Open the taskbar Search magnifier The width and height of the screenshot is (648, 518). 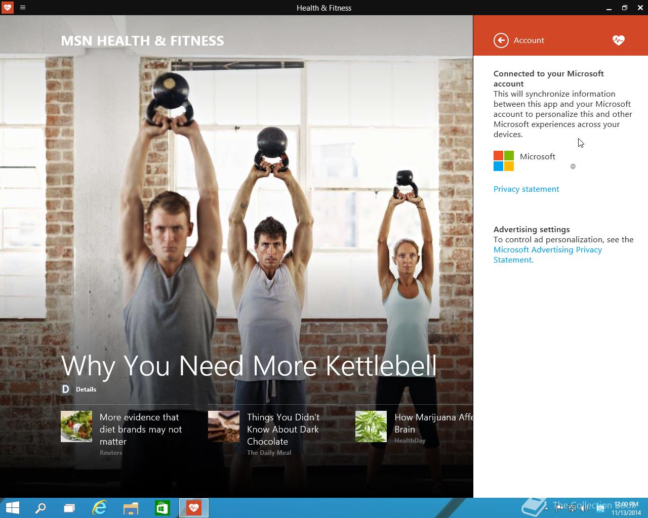point(40,508)
